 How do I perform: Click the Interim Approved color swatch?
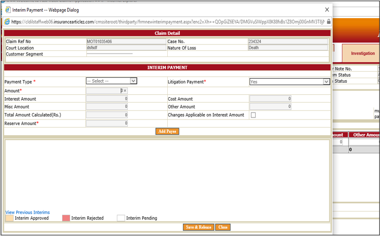[x=9, y=218]
